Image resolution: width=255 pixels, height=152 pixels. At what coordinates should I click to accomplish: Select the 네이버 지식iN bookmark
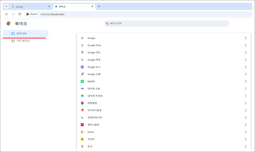tap(164, 96)
